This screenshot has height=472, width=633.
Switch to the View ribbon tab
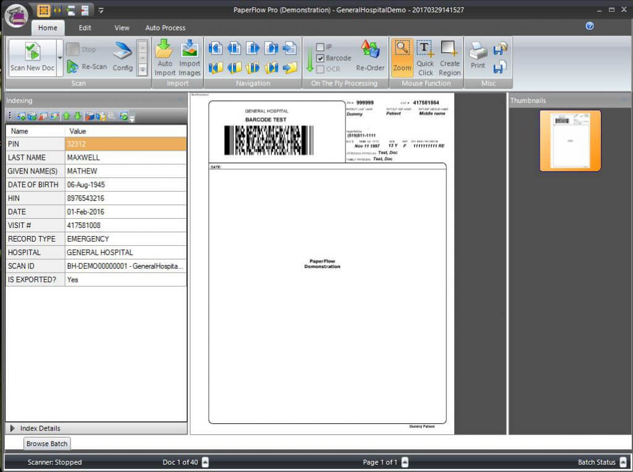pyautogui.click(x=121, y=28)
